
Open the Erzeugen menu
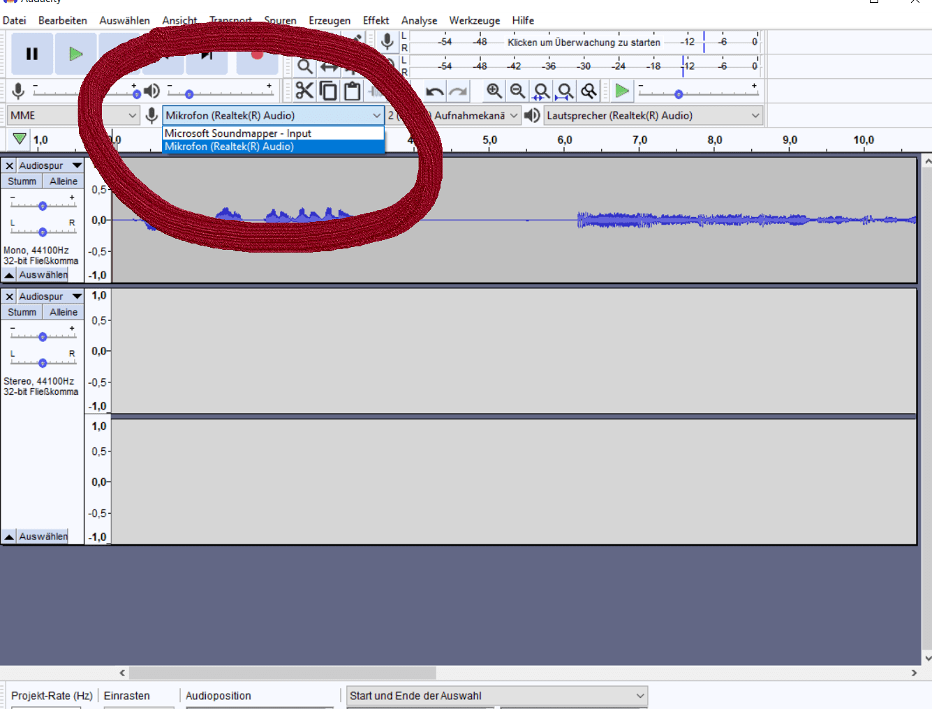[330, 20]
